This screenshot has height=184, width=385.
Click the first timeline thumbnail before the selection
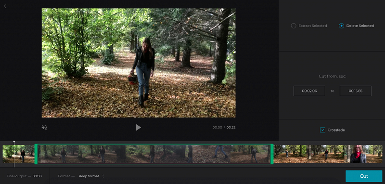(x=19, y=154)
